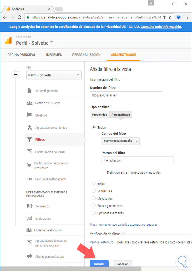Expand the Perfil - Solvetic view dropdown
Viewport: 192px width, 271px height.
point(54,75)
